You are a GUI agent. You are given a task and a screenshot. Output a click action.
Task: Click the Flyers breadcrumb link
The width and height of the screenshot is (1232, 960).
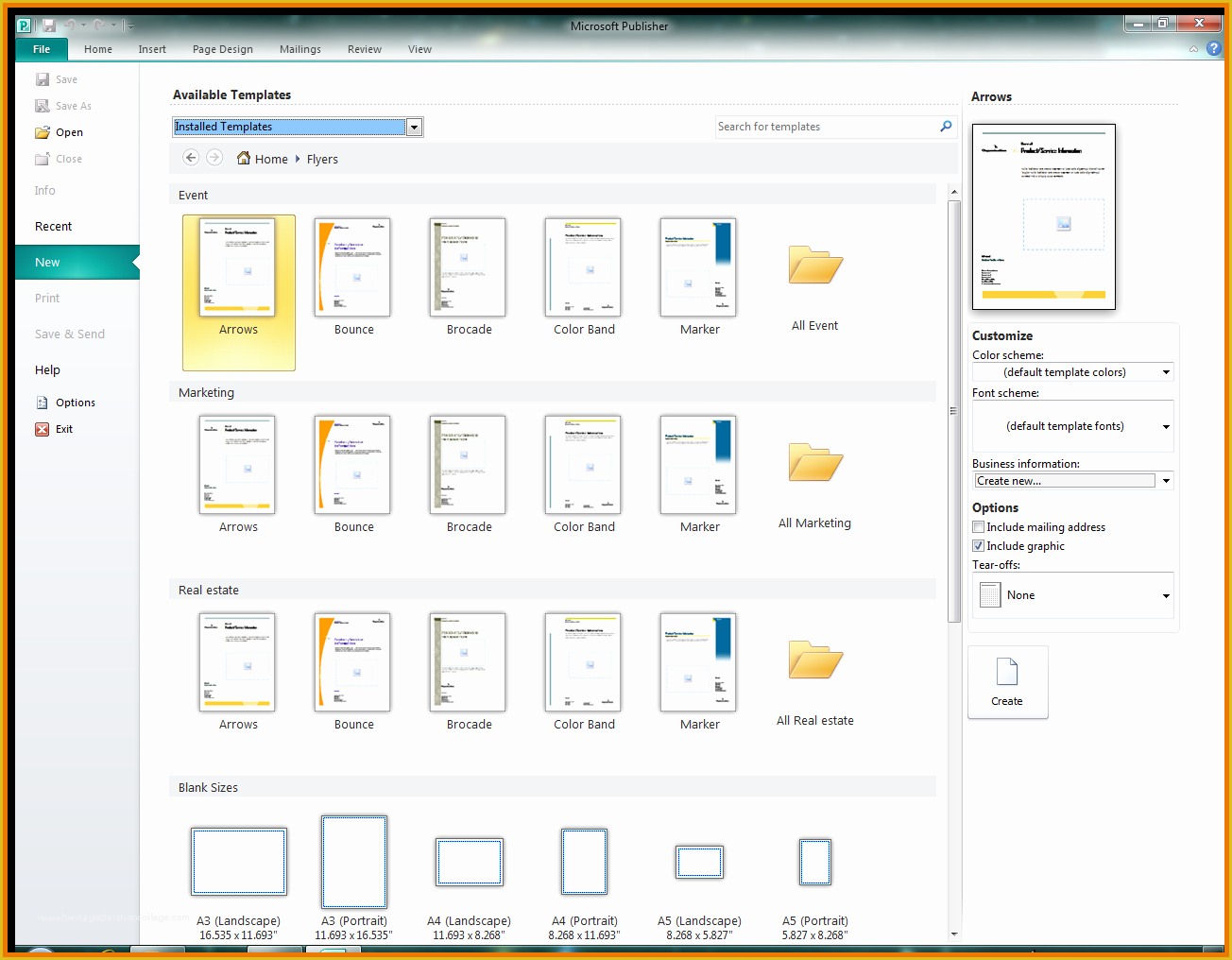coord(322,159)
